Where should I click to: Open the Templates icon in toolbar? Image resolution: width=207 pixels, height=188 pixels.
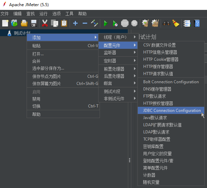14,23
